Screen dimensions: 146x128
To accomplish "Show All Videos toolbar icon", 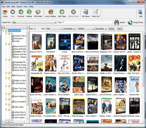I will coord(86,12).
